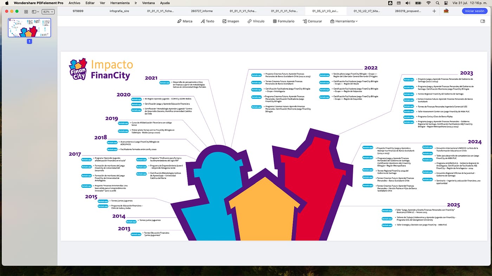Switch to the 01_10_U2_V7_bita... tab
Image resolution: width=492 pixels, height=276 pixels.
click(367, 11)
